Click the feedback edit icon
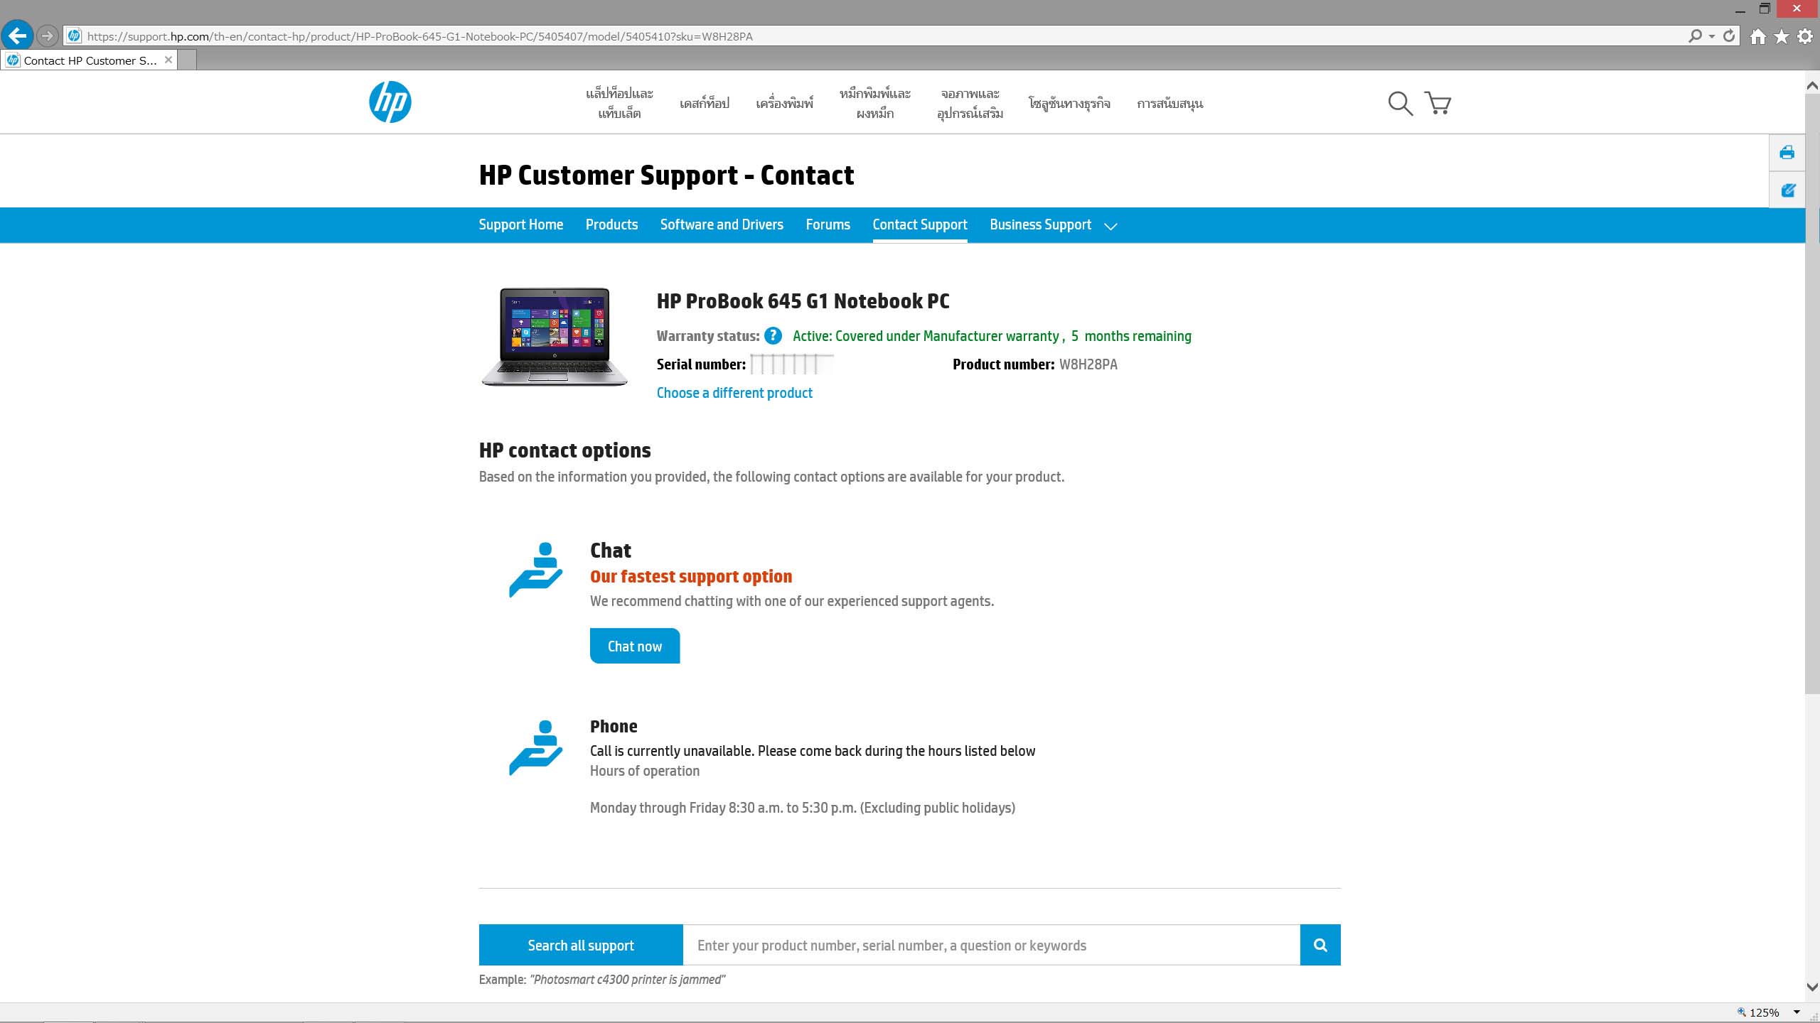Image resolution: width=1820 pixels, height=1023 pixels. 1787,190
